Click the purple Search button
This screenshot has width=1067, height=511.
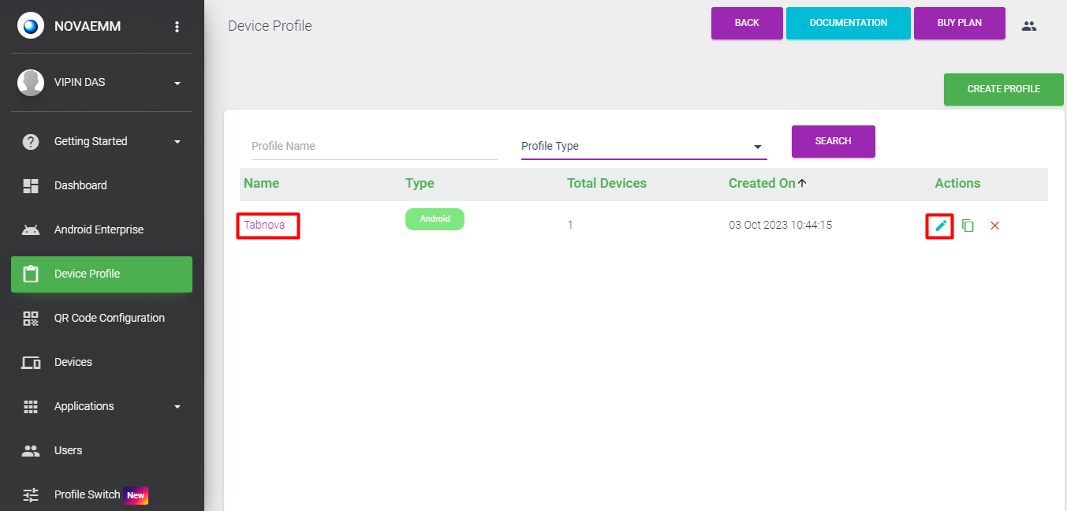coord(833,141)
